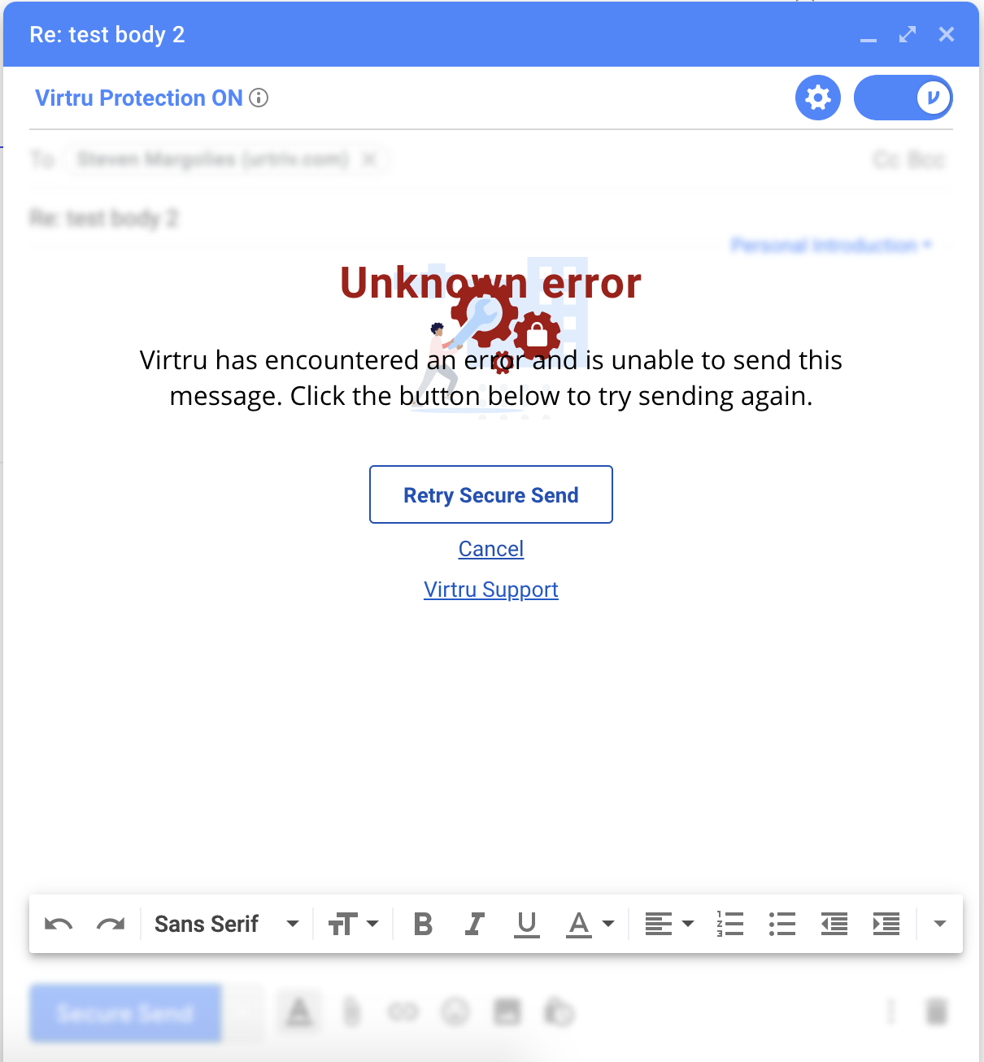Expand more formatting options arrow
The image size is (984, 1062).
940,924
